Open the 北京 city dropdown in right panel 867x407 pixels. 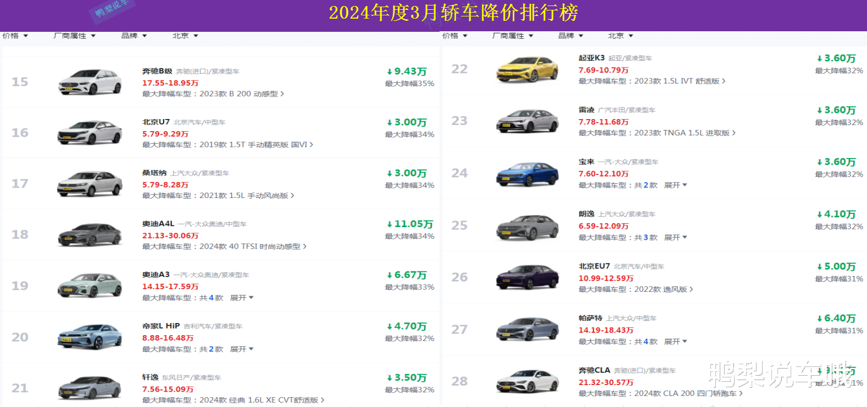coord(621,36)
